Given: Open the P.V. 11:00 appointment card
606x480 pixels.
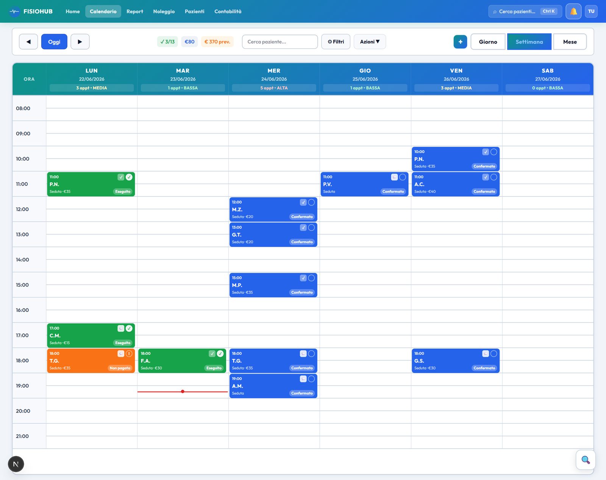Looking at the screenshot, I should (x=364, y=184).
